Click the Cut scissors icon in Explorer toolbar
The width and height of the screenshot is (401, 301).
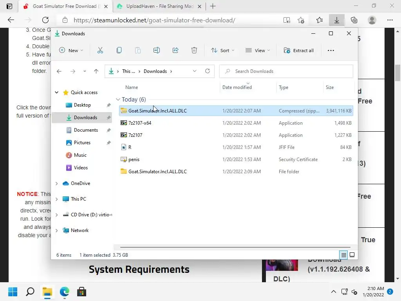[x=100, y=51]
